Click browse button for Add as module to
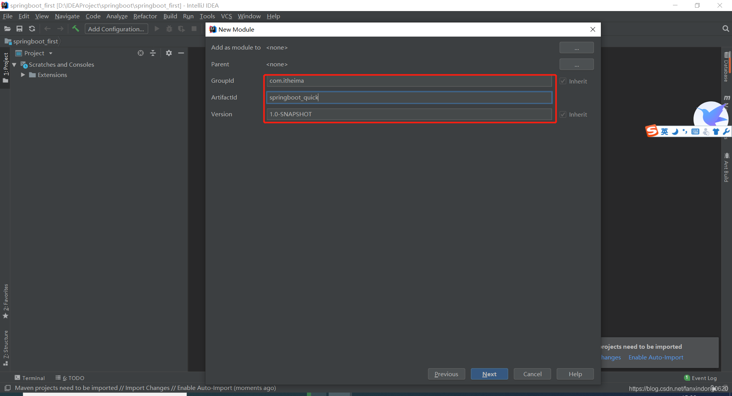The width and height of the screenshot is (732, 396). (576, 48)
